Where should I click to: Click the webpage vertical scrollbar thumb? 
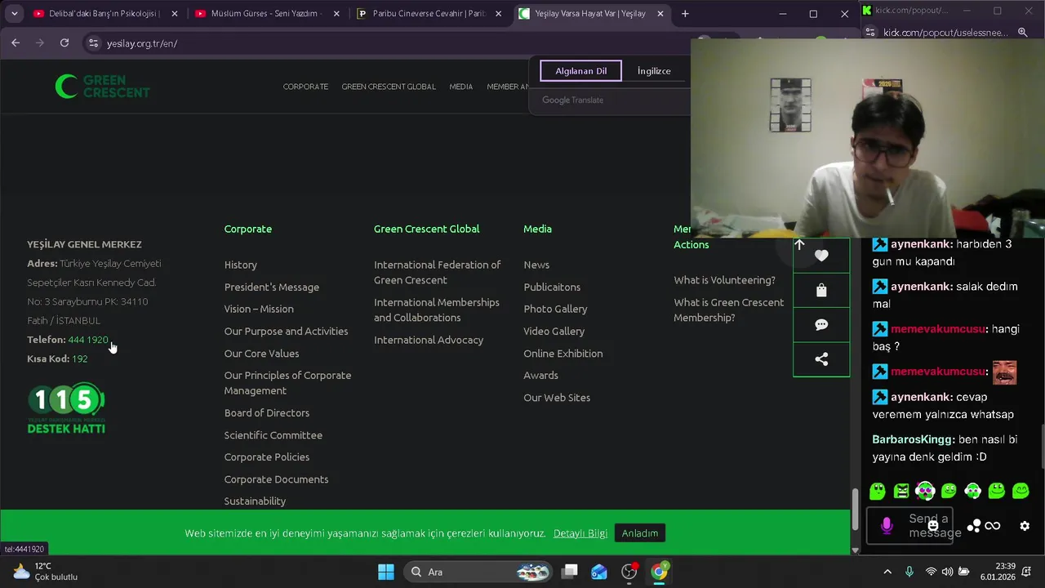(x=855, y=510)
